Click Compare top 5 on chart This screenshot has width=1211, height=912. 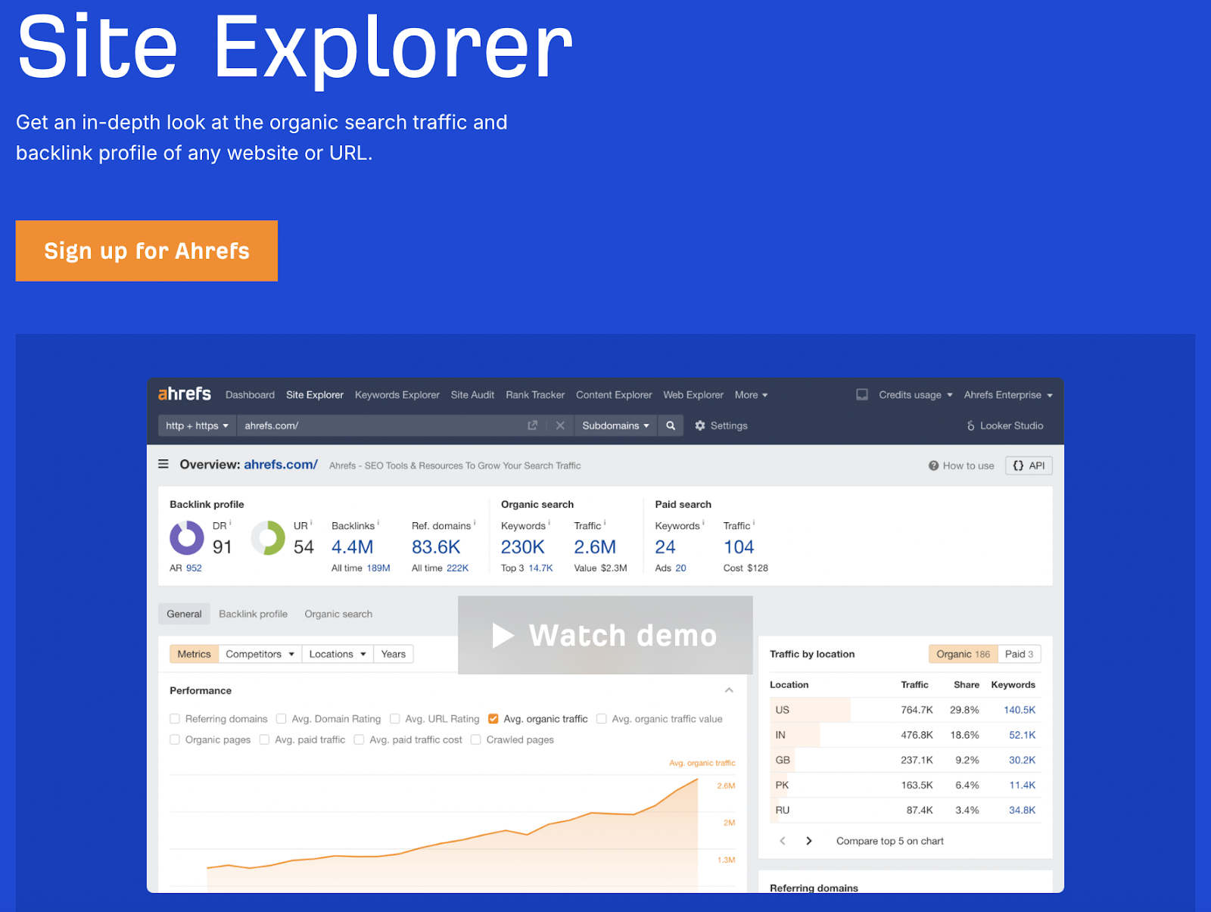point(890,841)
